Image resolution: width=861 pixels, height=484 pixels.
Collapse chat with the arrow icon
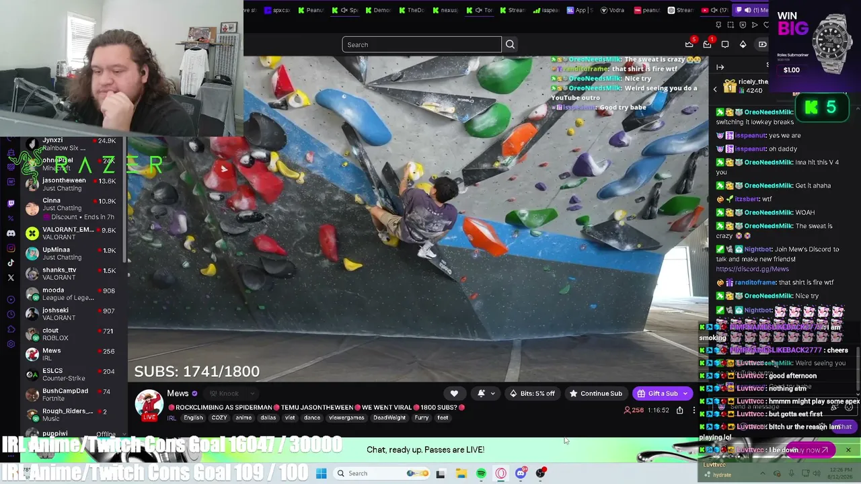[x=720, y=67]
